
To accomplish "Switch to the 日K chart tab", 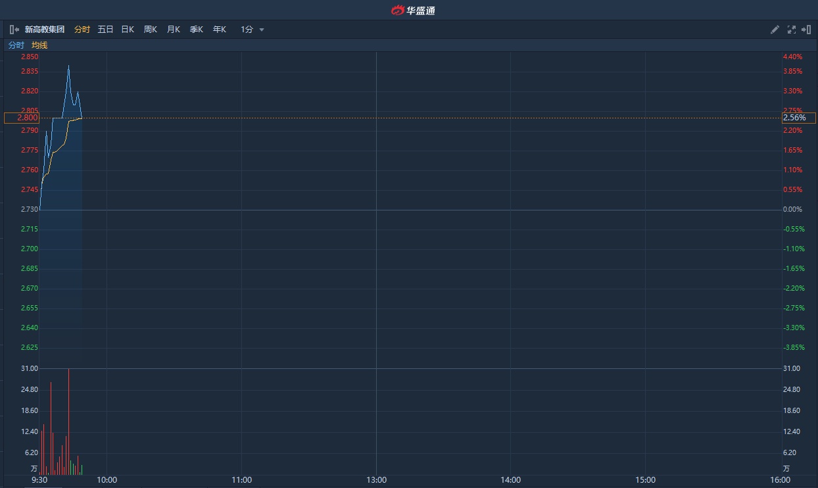I will tap(128, 30).
